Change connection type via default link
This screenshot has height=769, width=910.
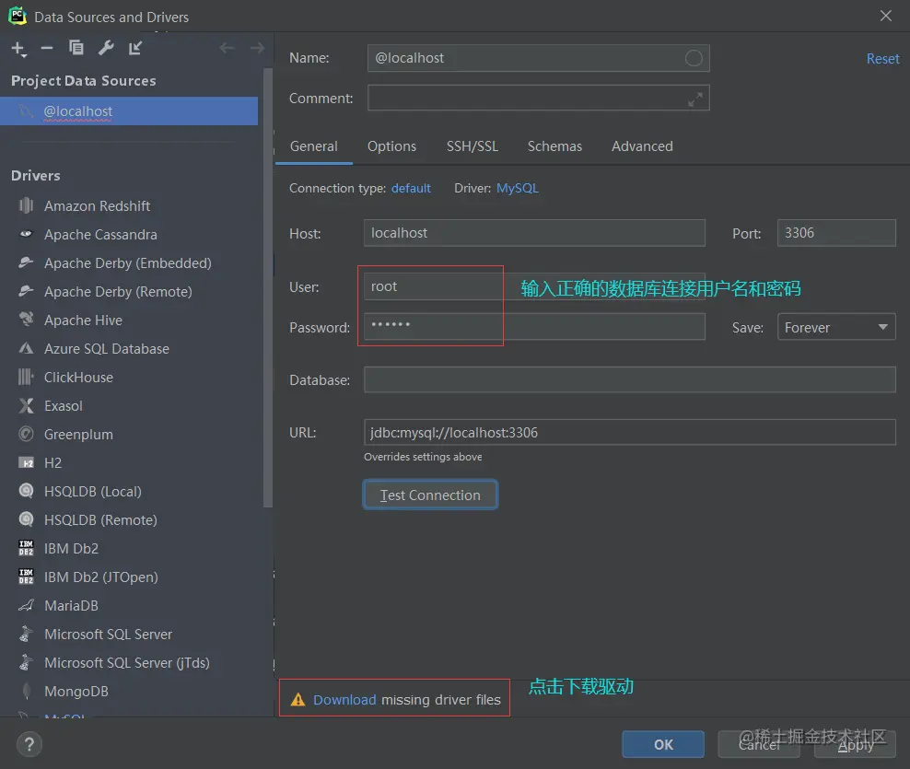tap(411, 189)
